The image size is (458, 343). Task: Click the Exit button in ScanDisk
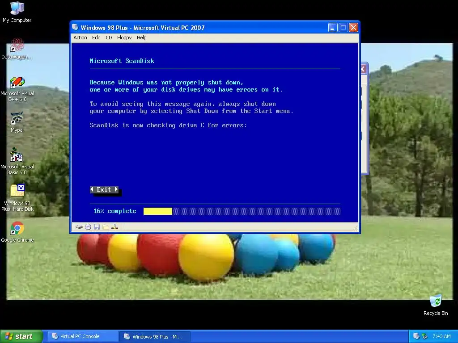tap(104, 189)
